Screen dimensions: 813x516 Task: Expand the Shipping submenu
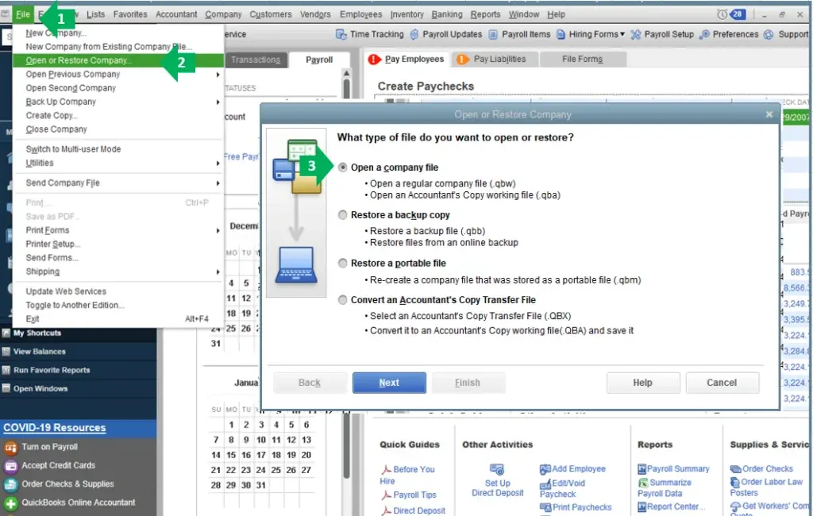tap(218, 271)
